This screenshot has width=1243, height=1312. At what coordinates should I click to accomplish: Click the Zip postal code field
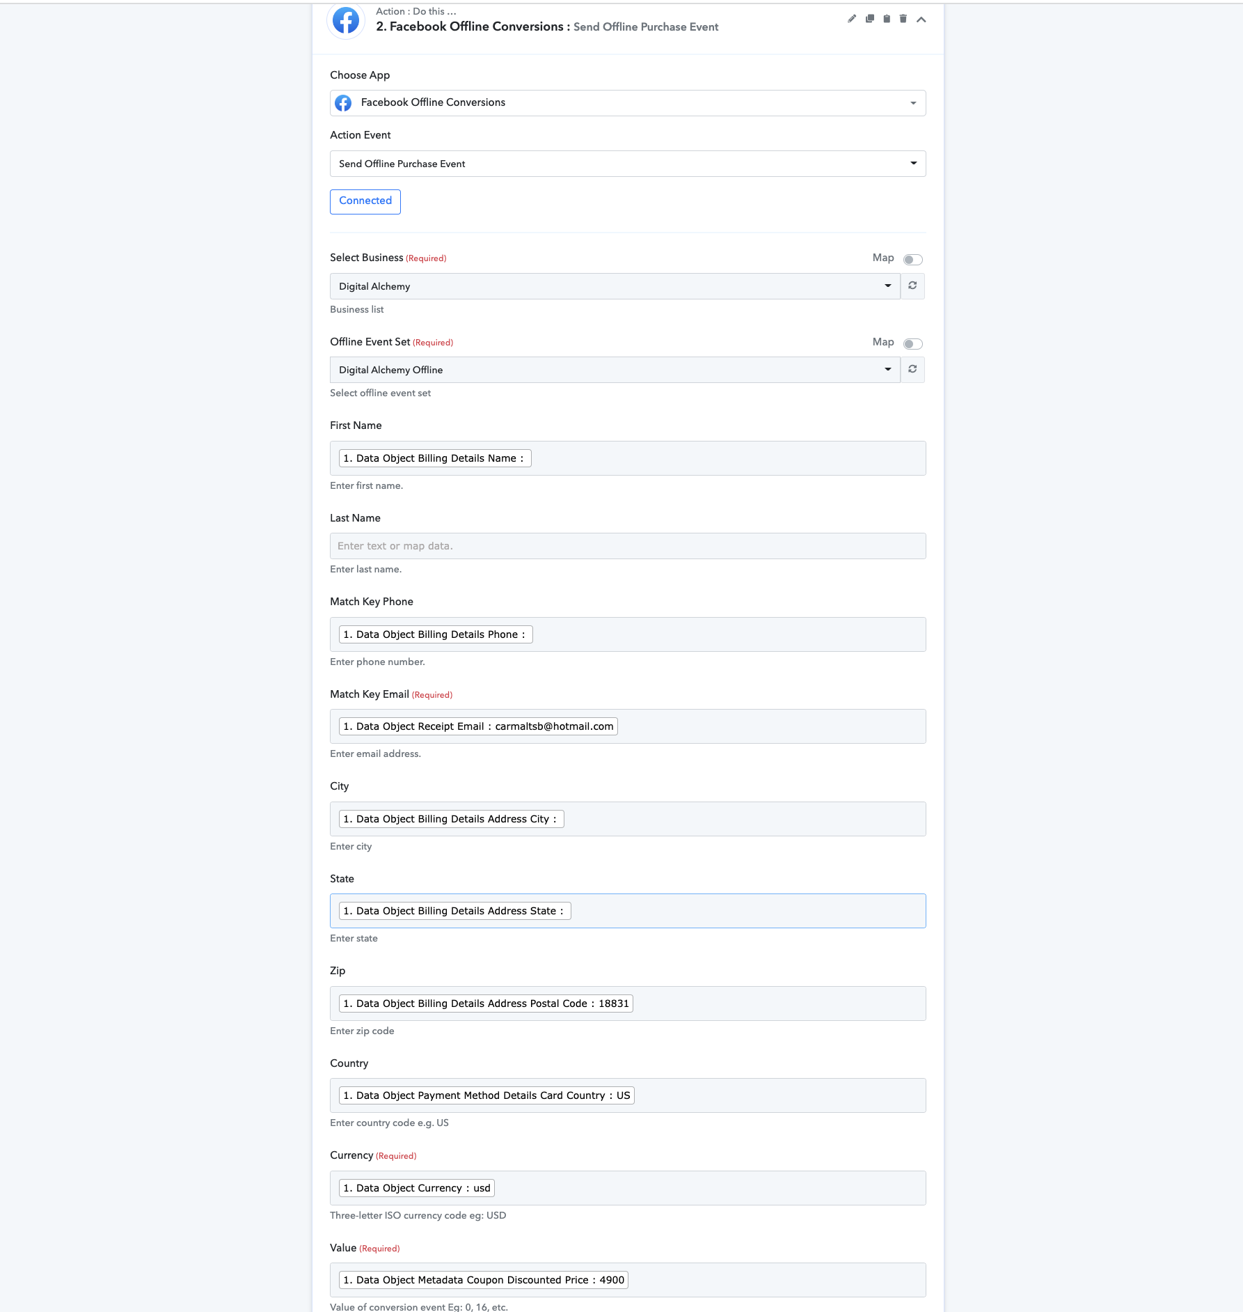pos(628,1003)
